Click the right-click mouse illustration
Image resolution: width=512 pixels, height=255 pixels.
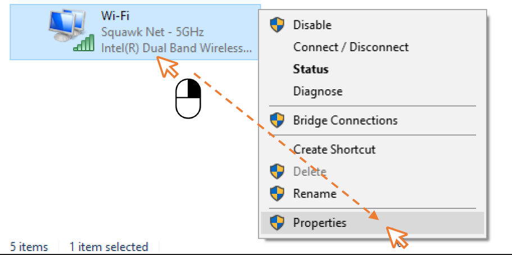pyautogui.click(x=188, y=99)
